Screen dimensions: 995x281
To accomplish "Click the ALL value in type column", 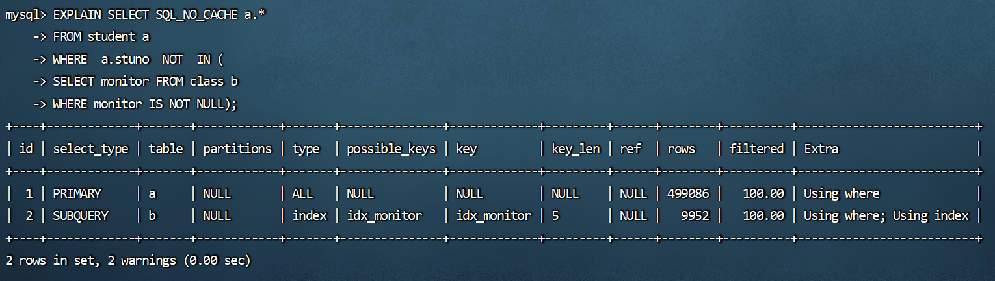I will (x=302, y=193).
